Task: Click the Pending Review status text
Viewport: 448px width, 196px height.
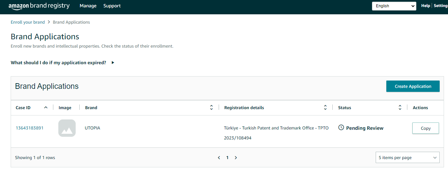Action: tap(365, 128)
